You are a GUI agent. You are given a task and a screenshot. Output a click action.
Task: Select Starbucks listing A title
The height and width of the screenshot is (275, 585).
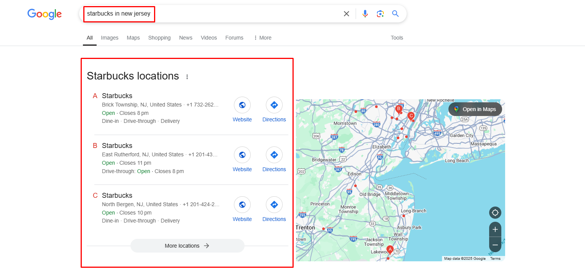pyautogui.click(x=117, y=96)
